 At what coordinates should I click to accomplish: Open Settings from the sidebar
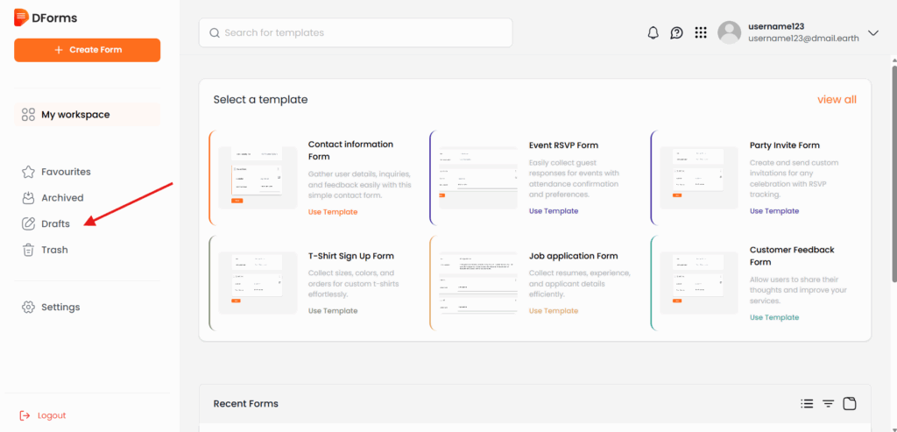(60, 308)
